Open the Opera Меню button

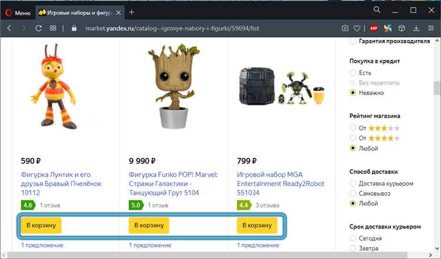point(18,12)
